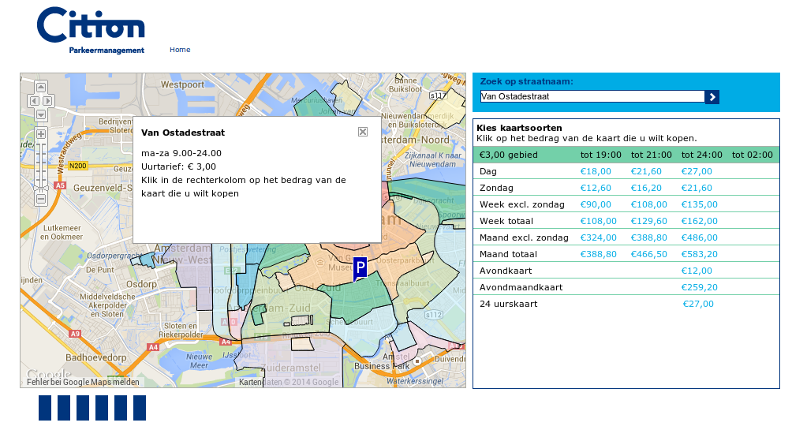Choose Avondkaart price €12,00
The width and height of the screenshot is (792, 430).
pos(697,271)
